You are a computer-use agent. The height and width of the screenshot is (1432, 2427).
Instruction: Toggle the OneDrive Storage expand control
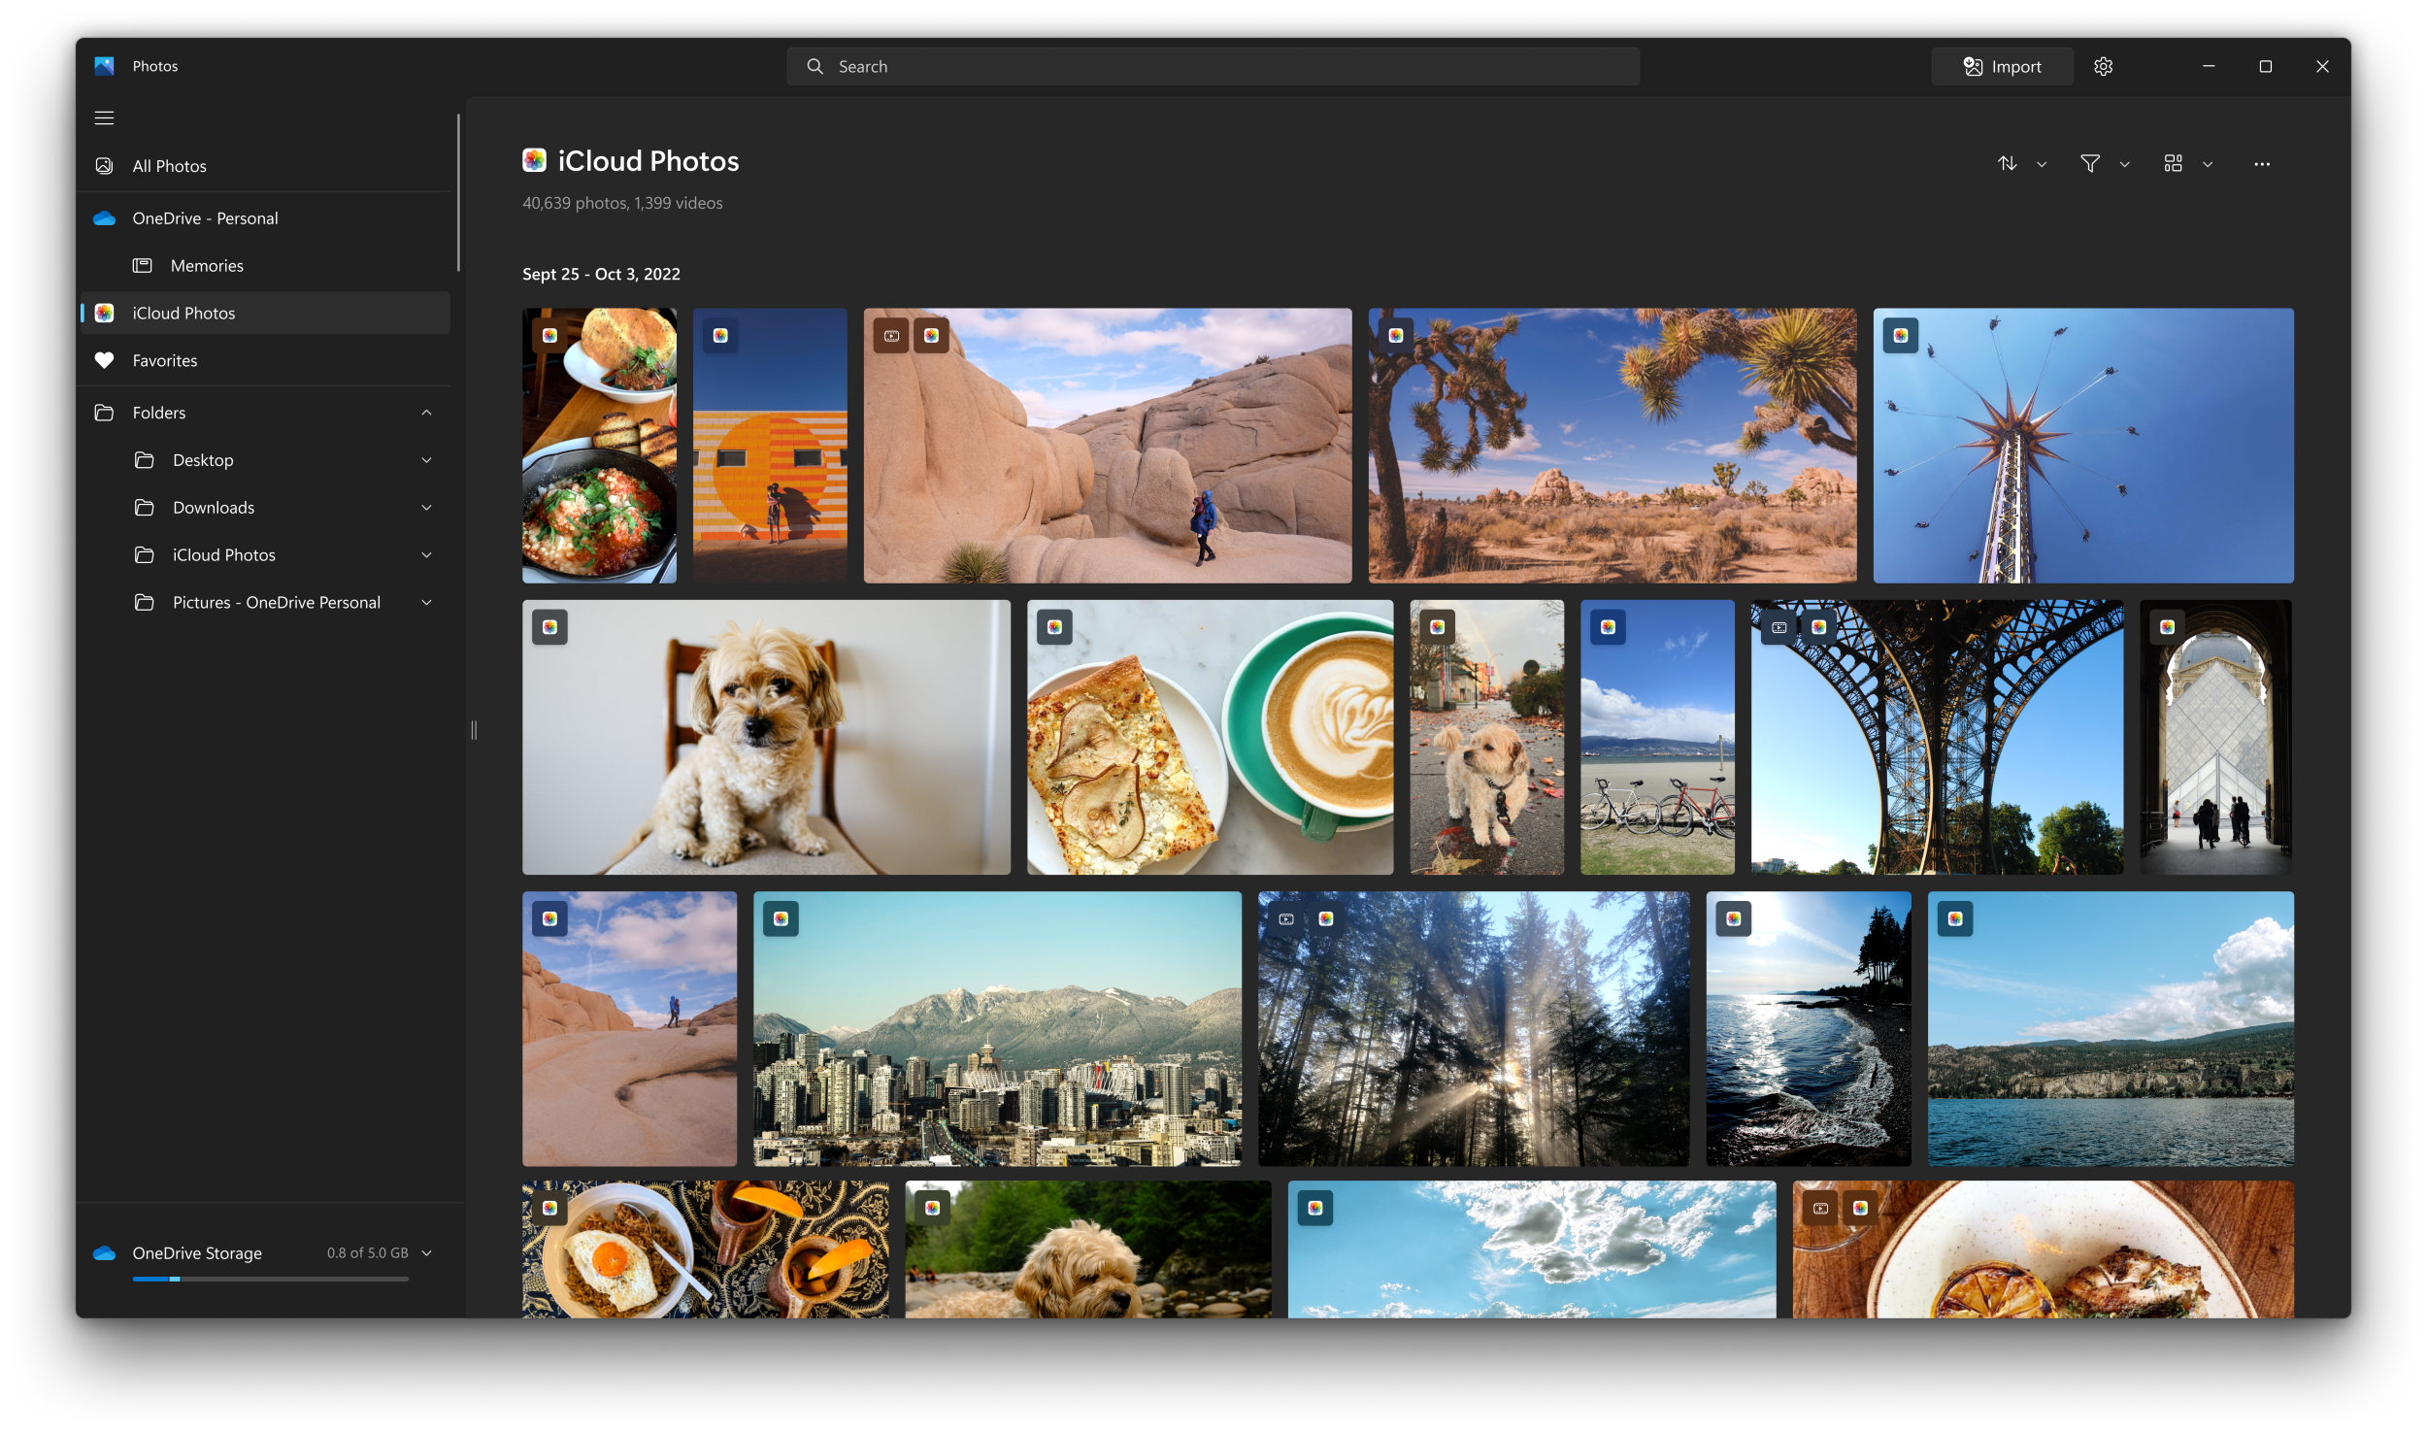pyautogui.click(x=428, y=1253)
